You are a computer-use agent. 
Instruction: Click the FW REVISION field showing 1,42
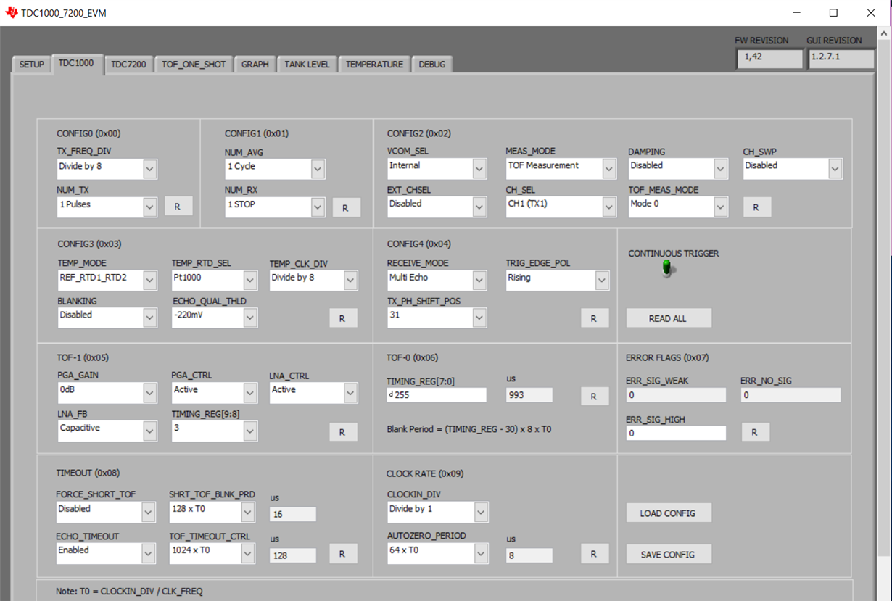770,59
